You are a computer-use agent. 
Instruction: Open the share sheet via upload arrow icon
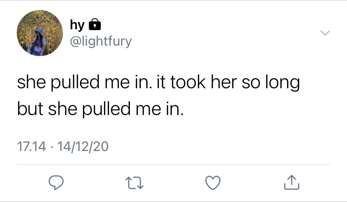pos(291,182)
